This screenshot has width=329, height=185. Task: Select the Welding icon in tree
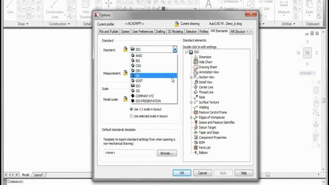tap(196, 107)
